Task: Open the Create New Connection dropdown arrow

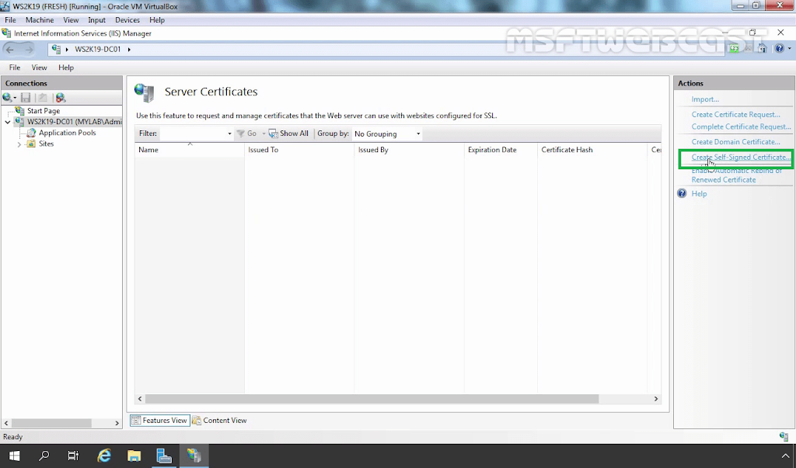Action: click(16, 97)
